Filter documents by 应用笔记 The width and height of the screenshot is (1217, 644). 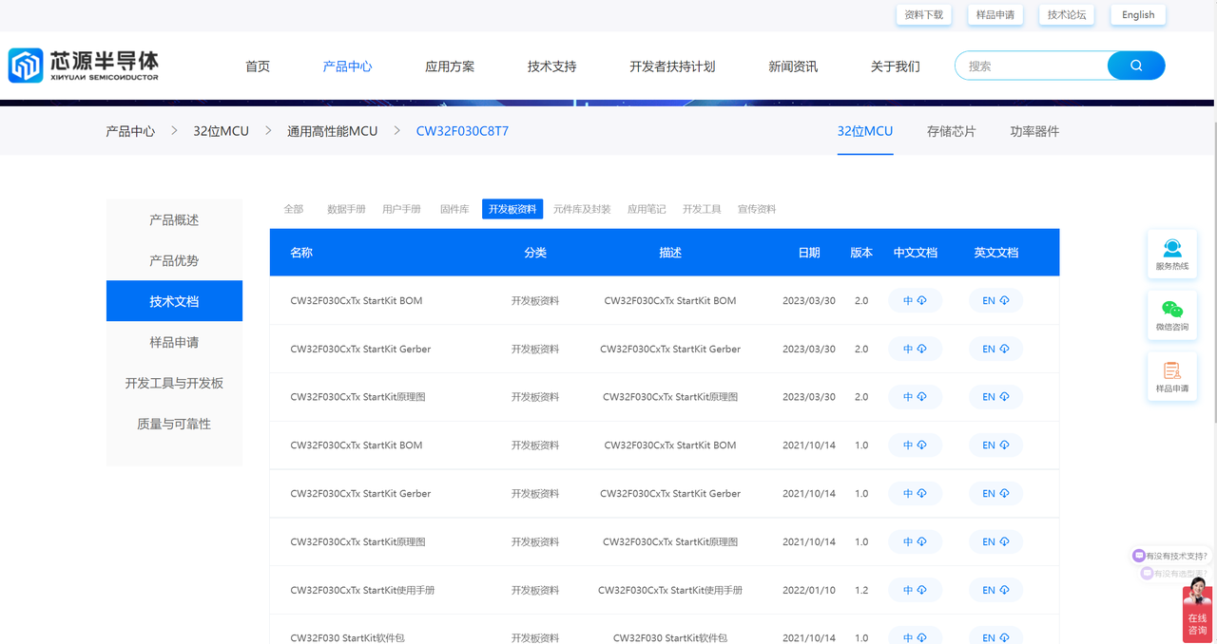(647, 209)
